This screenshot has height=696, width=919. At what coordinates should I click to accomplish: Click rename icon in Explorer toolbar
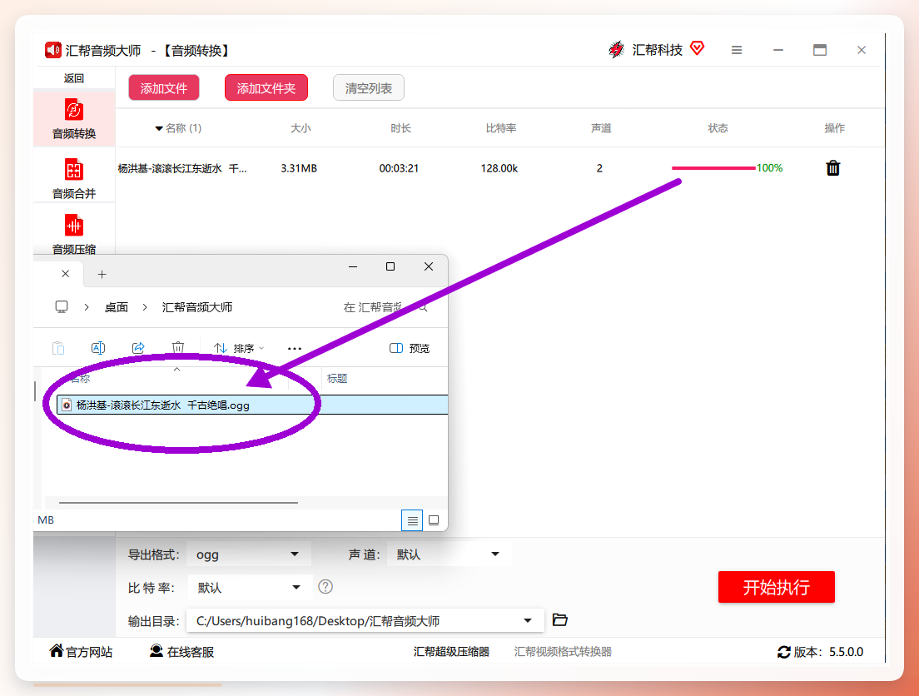tap(98, 348)
